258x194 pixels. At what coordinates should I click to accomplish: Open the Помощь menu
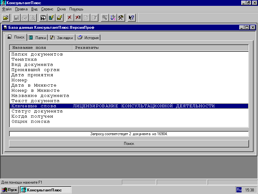coord(76,9)
